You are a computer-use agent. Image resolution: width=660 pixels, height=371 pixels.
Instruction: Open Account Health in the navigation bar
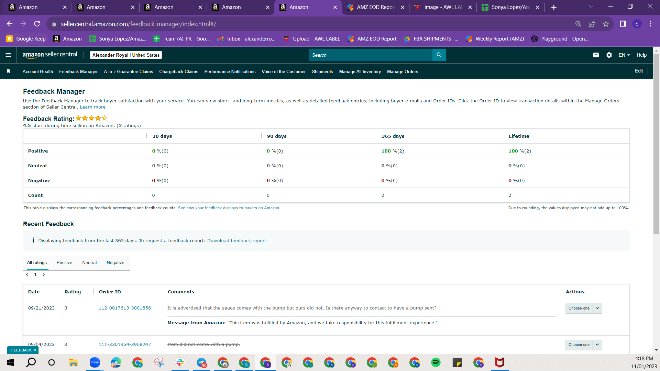coord(38,71)
